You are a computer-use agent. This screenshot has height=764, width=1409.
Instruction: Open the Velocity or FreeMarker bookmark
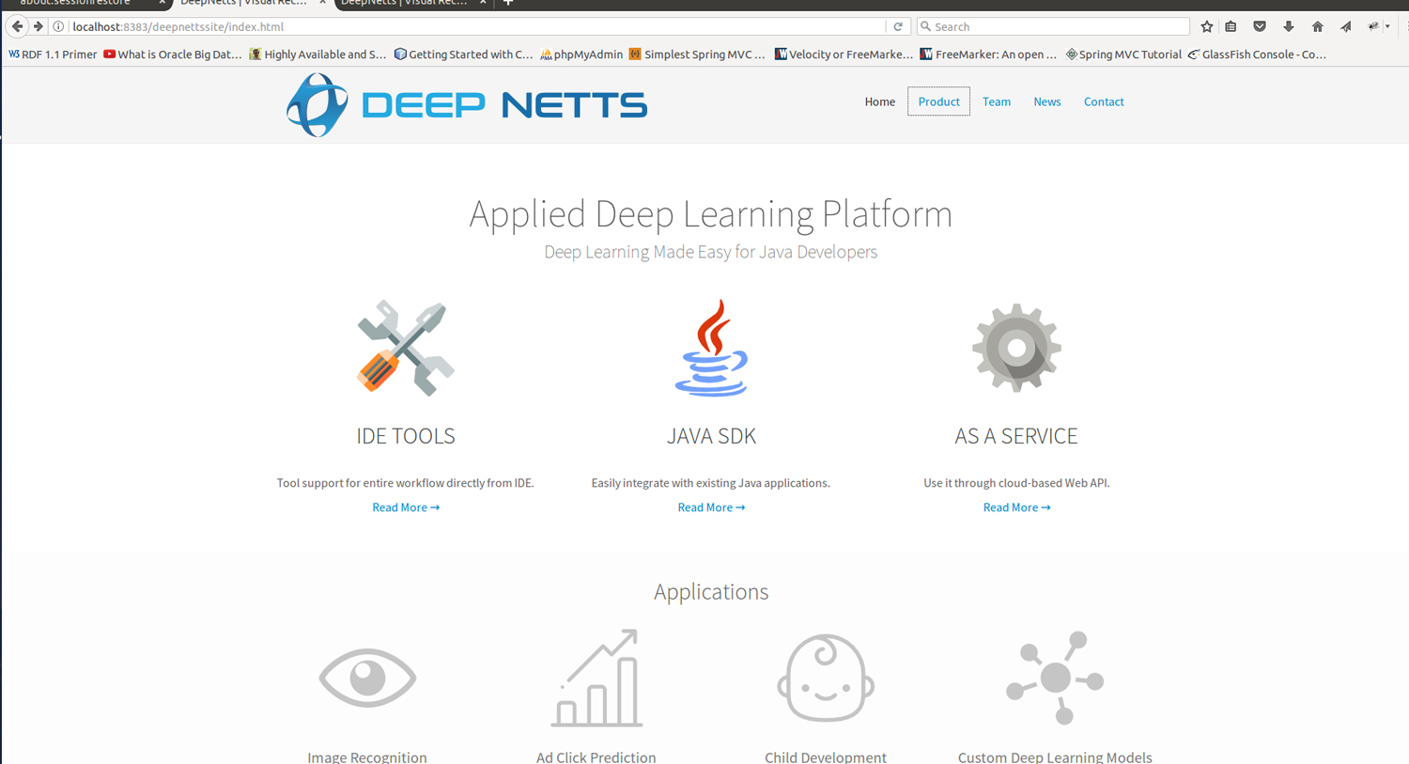tap(844, 55)
